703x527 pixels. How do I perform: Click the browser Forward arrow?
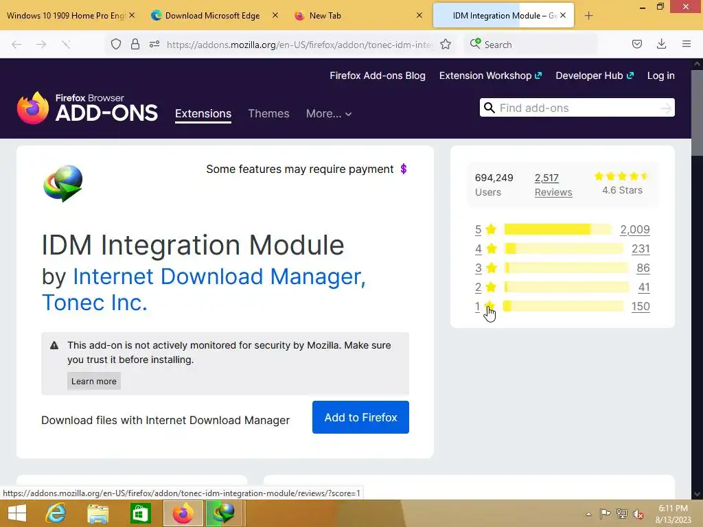pos(41,45)
